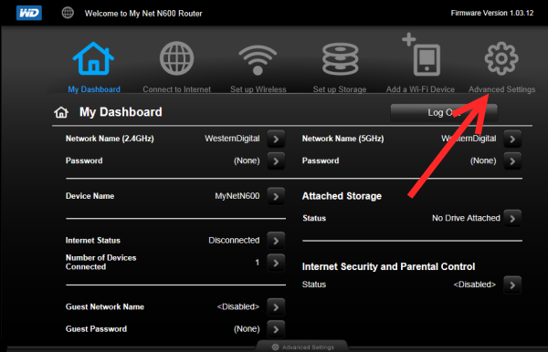Expand the Internet Status arrow
The image size is (548, 352).
coord(276,241)
